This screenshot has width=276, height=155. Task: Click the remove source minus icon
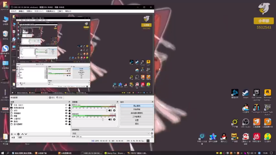click(x=15, y=134)
